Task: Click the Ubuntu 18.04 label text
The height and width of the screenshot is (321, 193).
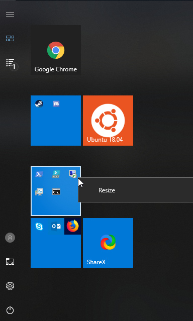Action: click(105, 140)
